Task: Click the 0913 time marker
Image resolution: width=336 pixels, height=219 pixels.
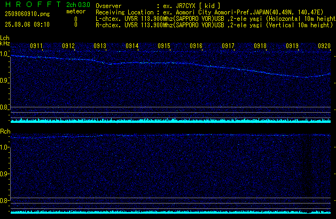Action: point(100,46)
